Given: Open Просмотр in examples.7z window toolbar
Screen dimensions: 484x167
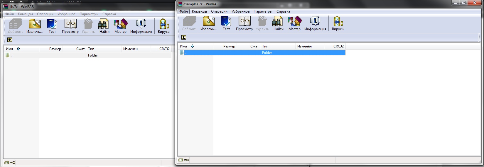Looking at the screenshot, I should 244,23.
